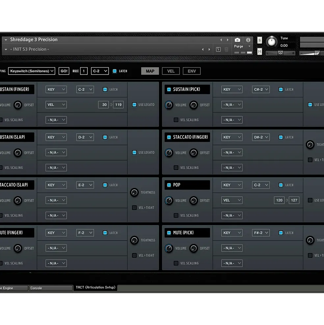Switch to the VEL tab
This screenshot has width=324, height=325.
click(x=171, y=71)
